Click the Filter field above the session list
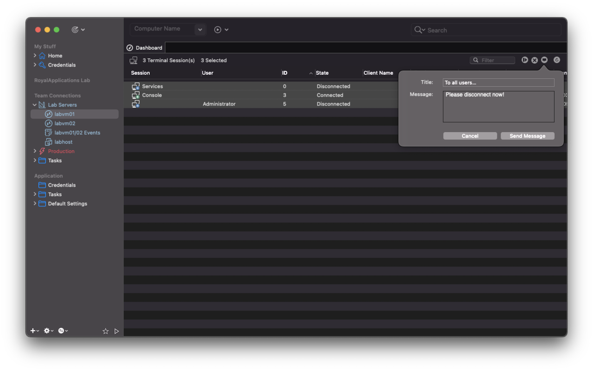Image resolution: width=593 pixels, height=371 pixels. 492,60
